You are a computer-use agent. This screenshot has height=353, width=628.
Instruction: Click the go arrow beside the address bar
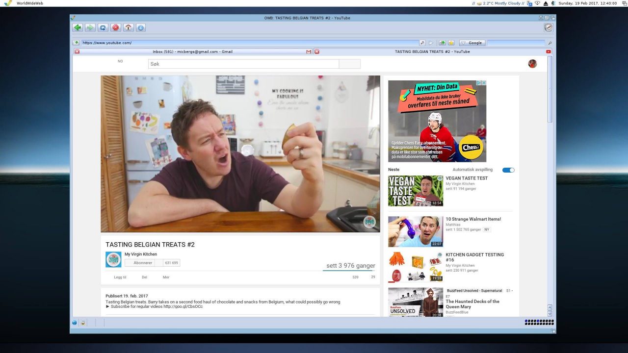tap(431, 43)
